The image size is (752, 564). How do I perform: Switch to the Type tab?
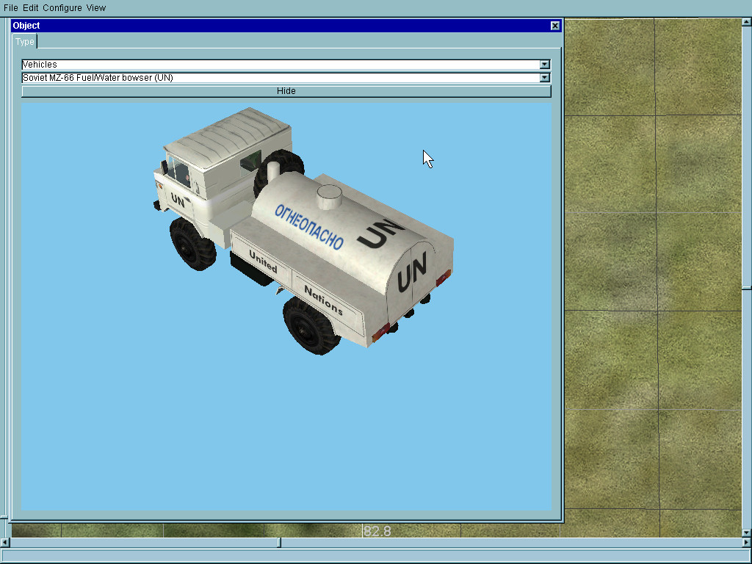click(x=24, y=42)
